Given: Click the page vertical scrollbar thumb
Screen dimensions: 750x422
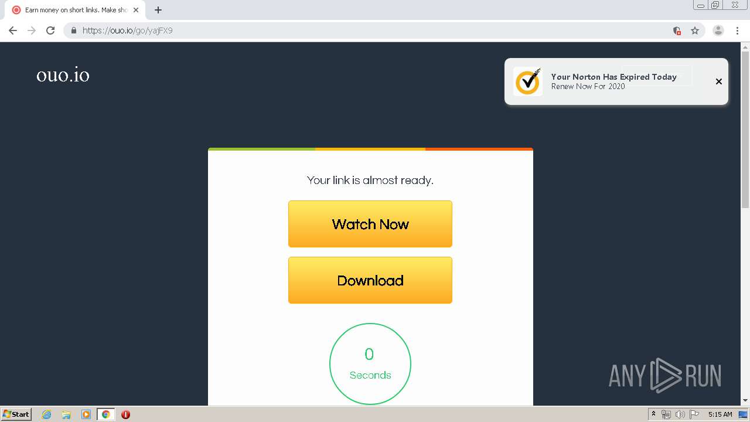Looking at the screenshot, I should pyautogui.click(x=745, y=129).
